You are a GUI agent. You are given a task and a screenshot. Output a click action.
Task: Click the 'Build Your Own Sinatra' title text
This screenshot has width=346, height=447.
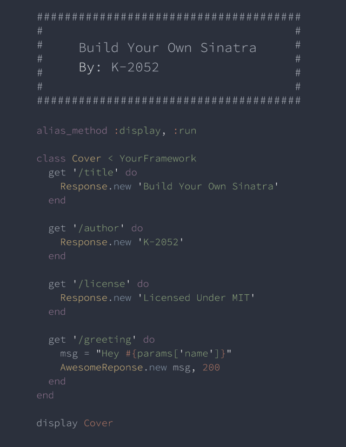click(168, 48)
